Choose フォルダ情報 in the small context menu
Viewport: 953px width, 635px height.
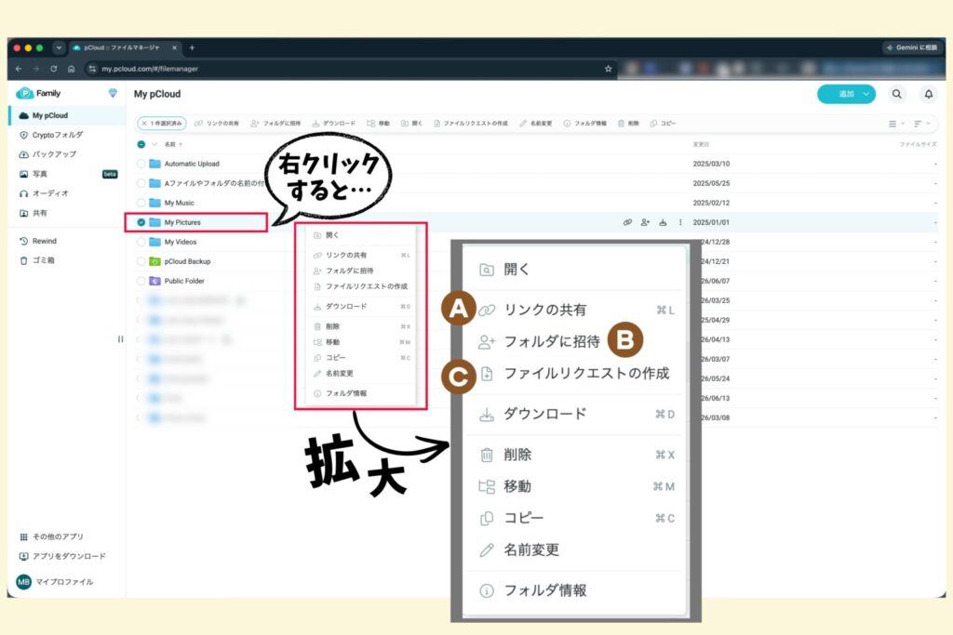coord(341,393)
